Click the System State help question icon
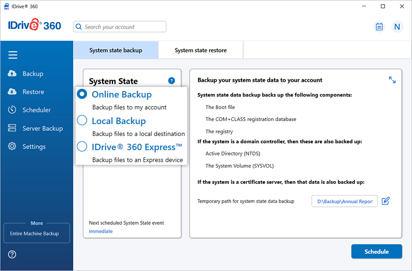Viewport: 412px width, 271px height. click(172, 81)
